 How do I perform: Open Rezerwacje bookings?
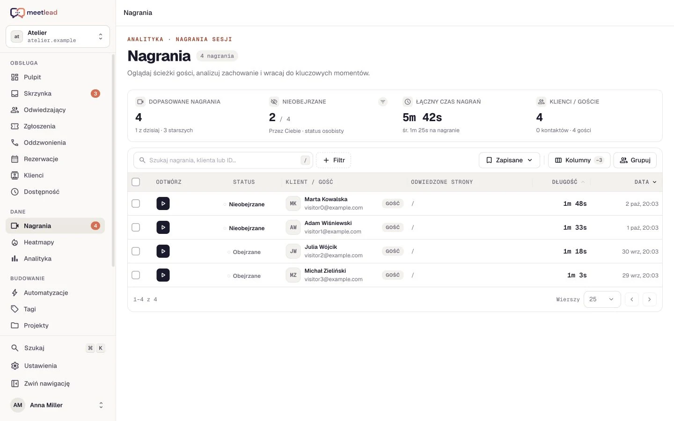55,159
